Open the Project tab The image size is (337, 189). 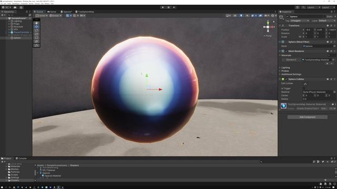click(x=6, y=159)
